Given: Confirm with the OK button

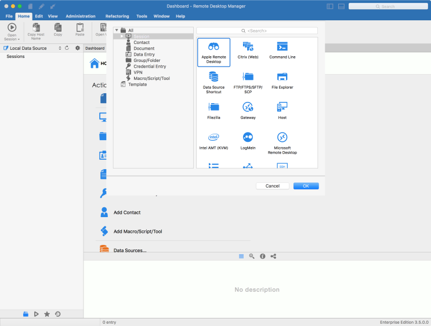Looking at the screenshot, I should (306, 186).
